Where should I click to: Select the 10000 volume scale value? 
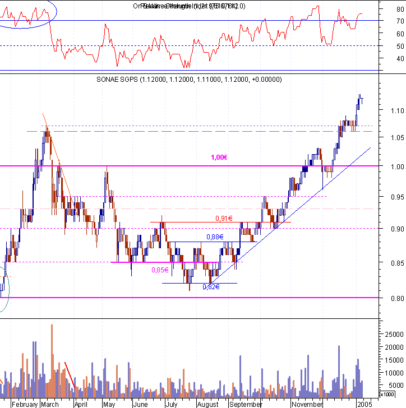[x=394, y=373]
